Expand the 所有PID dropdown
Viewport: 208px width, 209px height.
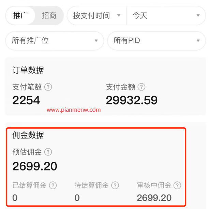[157, 41]
